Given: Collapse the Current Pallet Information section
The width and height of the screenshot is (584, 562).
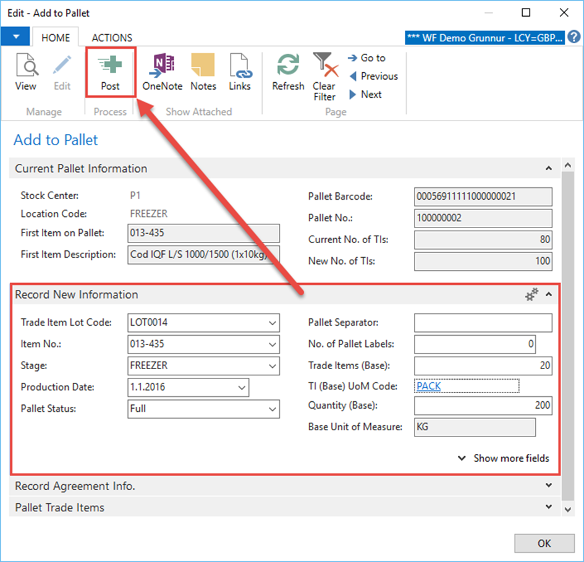Looking at the screenshot, I should click(x=549, y=168).
